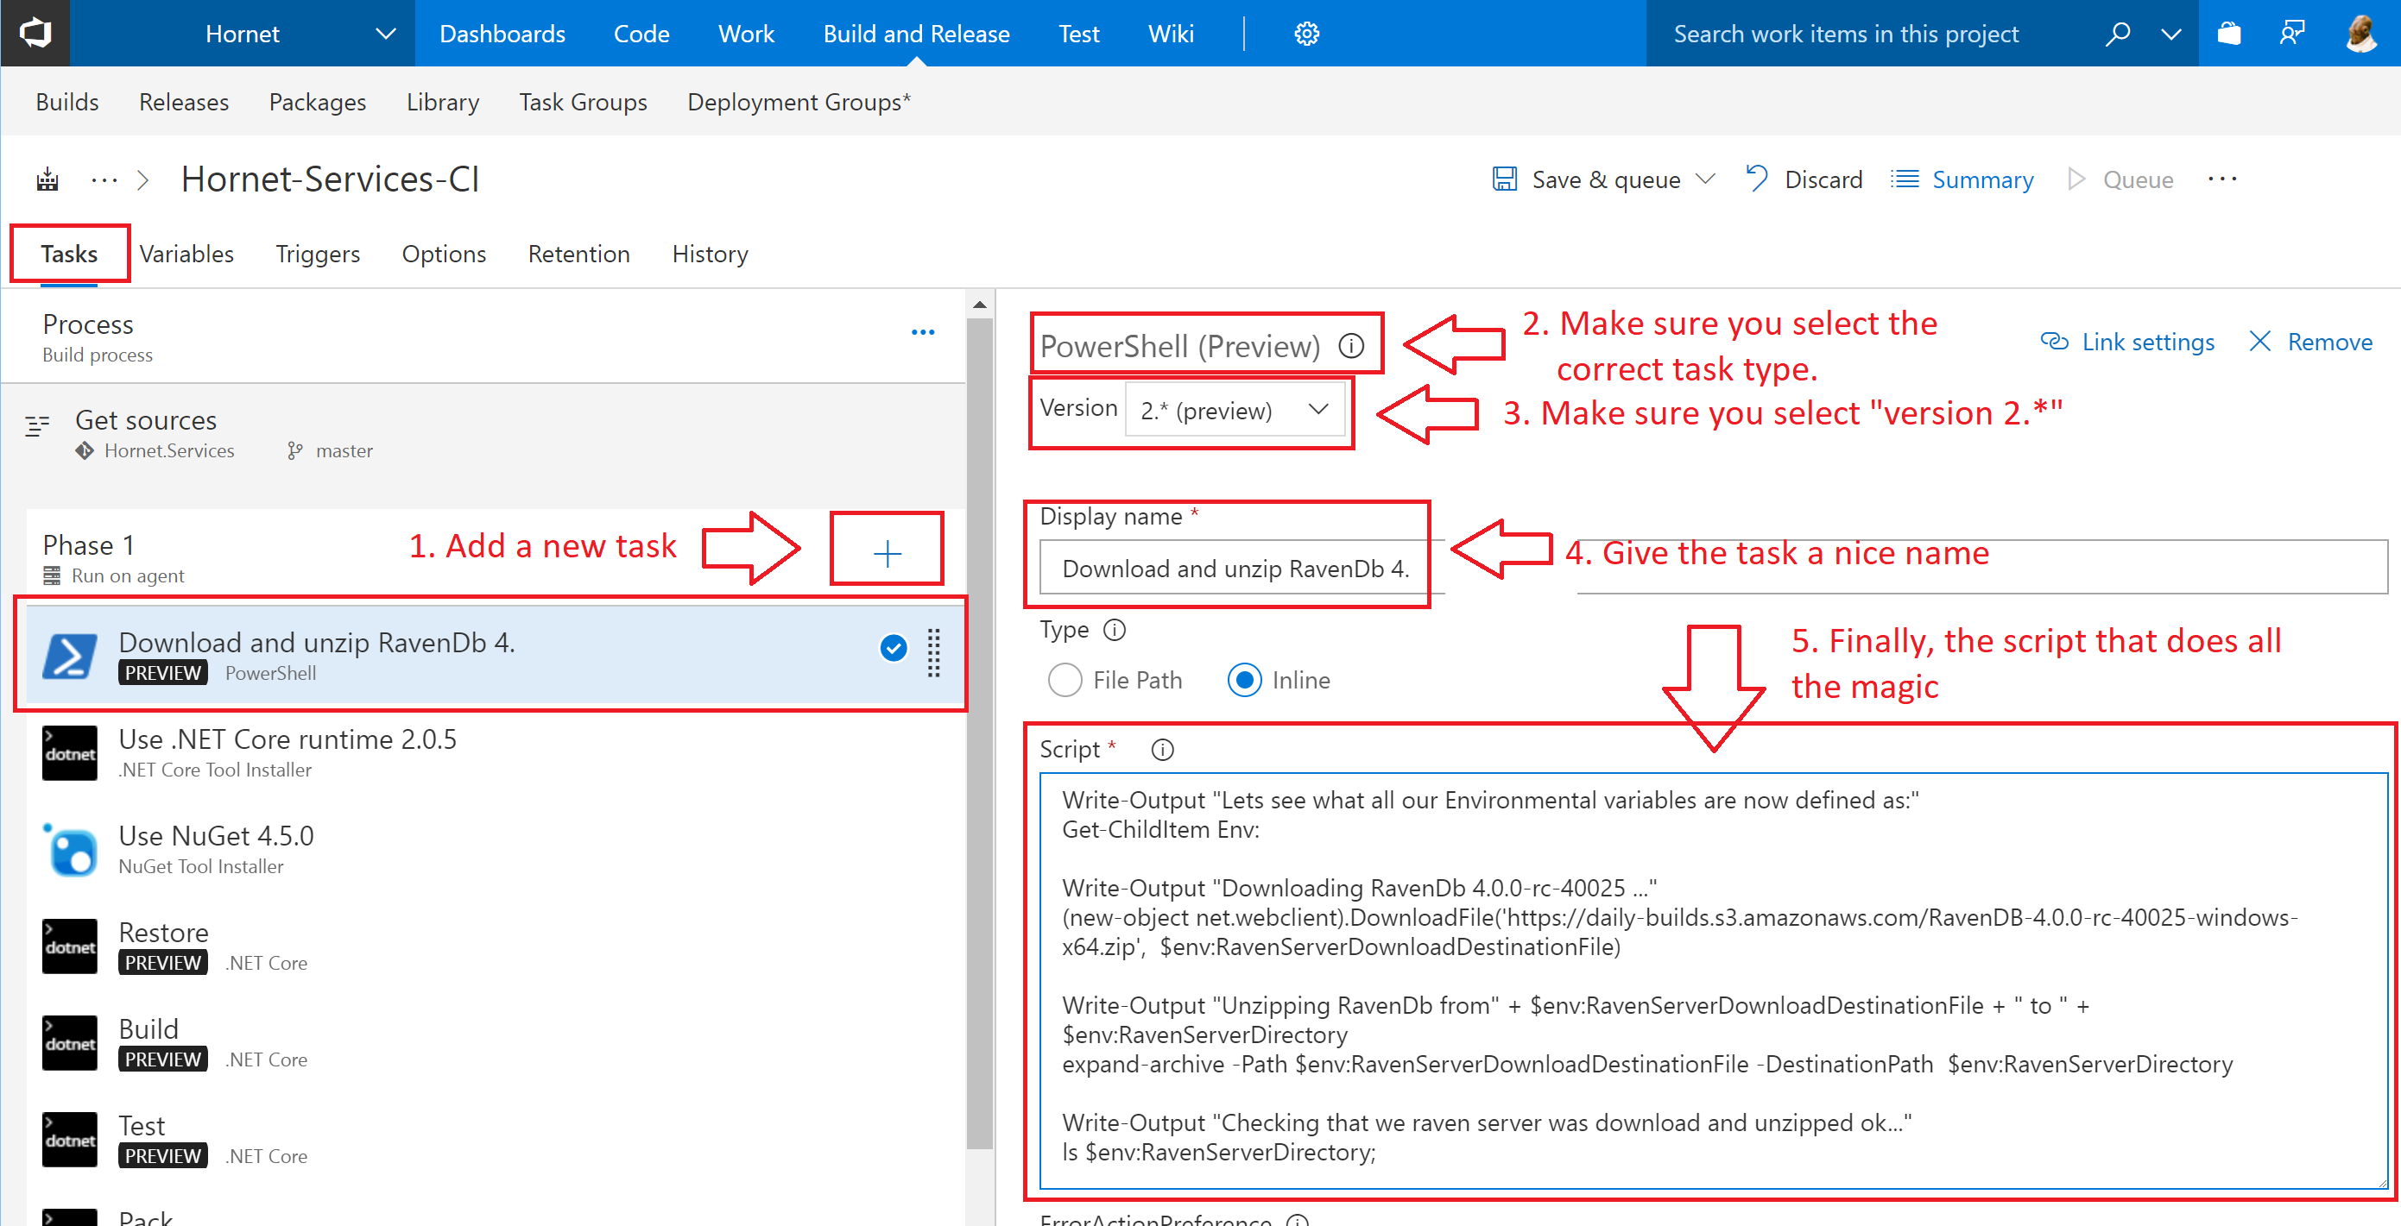Click dotnet icon of Use .NET Core runtime

tap(70, 752)
